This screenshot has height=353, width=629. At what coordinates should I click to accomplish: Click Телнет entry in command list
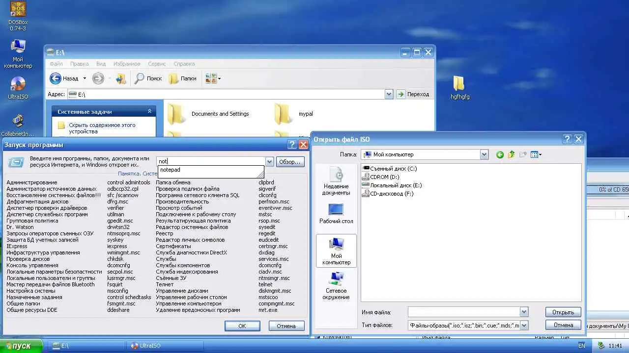[x=165, y=284]
